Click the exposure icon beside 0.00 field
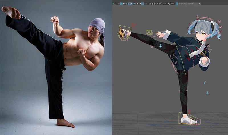Image resolution: width=228 pixels, height=135 pixels. (161, 3)
